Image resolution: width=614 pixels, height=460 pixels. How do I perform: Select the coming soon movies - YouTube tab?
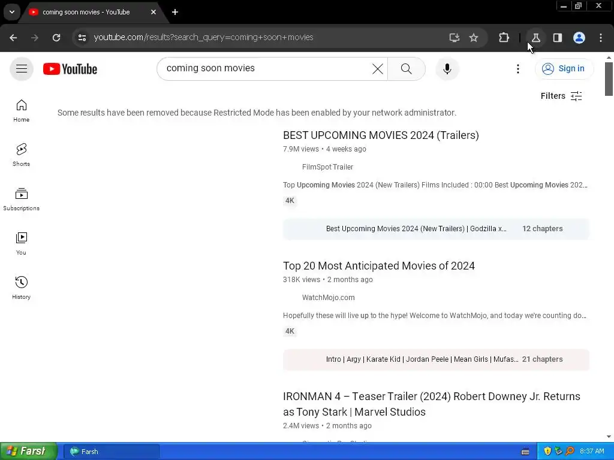pos(93,12)
